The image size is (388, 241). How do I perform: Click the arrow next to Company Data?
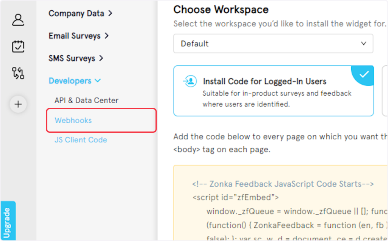coord(110,13)
